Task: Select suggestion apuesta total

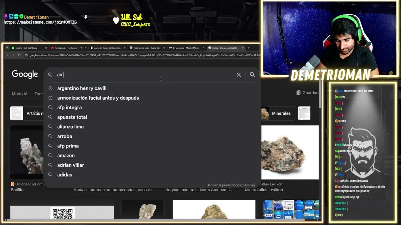Action: pyautogui.click(x=72, y=117)
